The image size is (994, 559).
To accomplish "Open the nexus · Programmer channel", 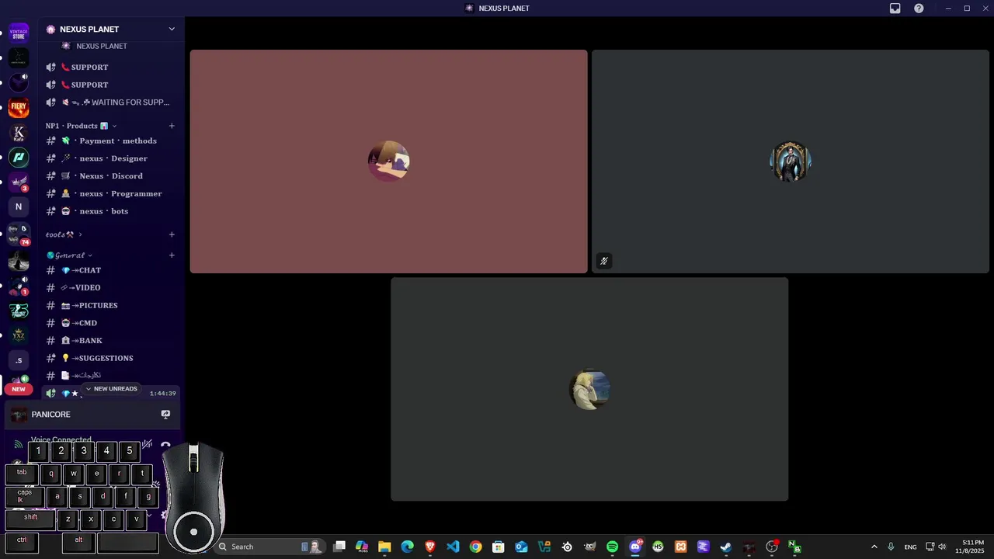I will 111,193.
